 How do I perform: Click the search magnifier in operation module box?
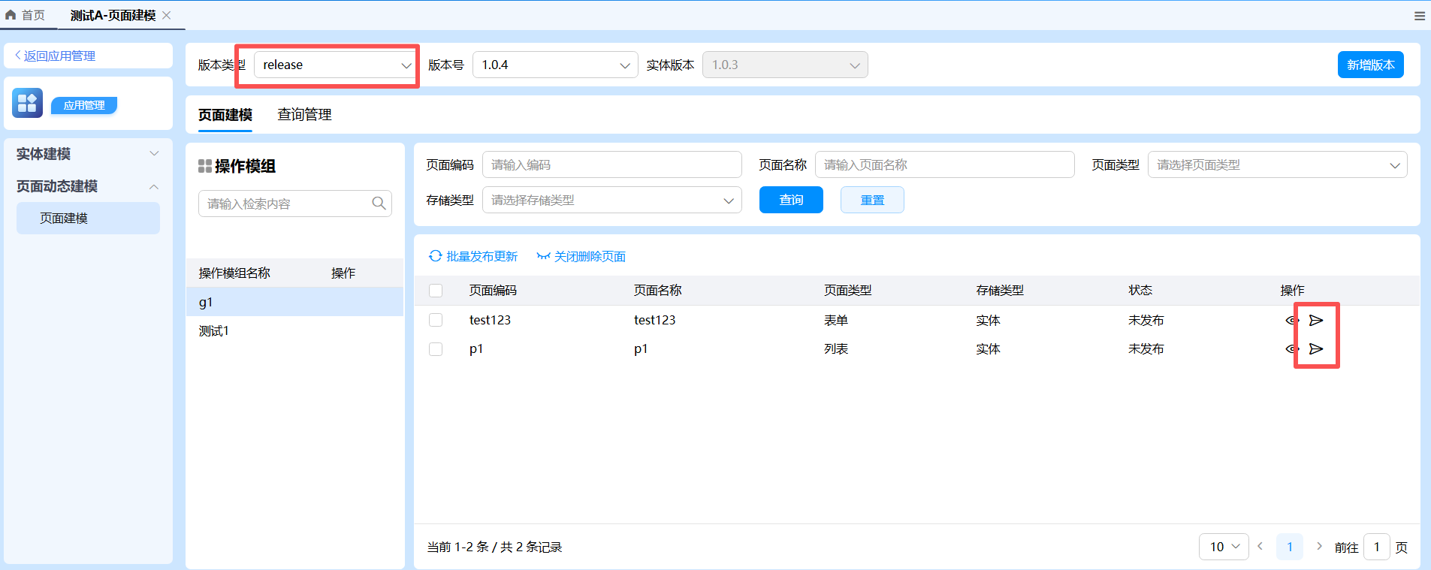[379, 204]
